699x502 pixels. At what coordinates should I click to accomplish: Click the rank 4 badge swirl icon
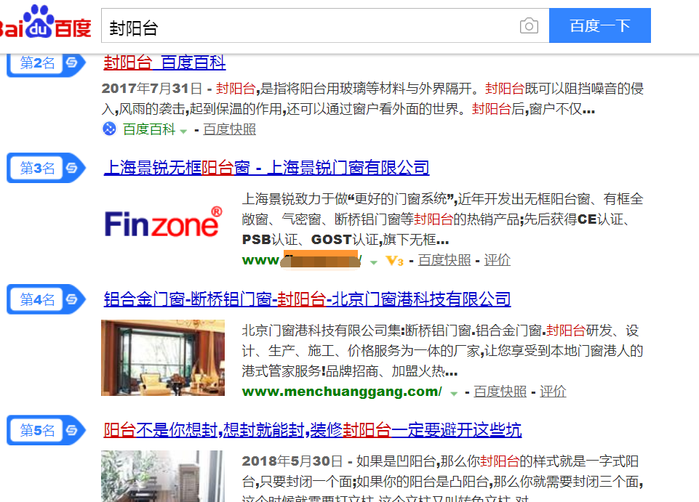[x=72, y=299]
